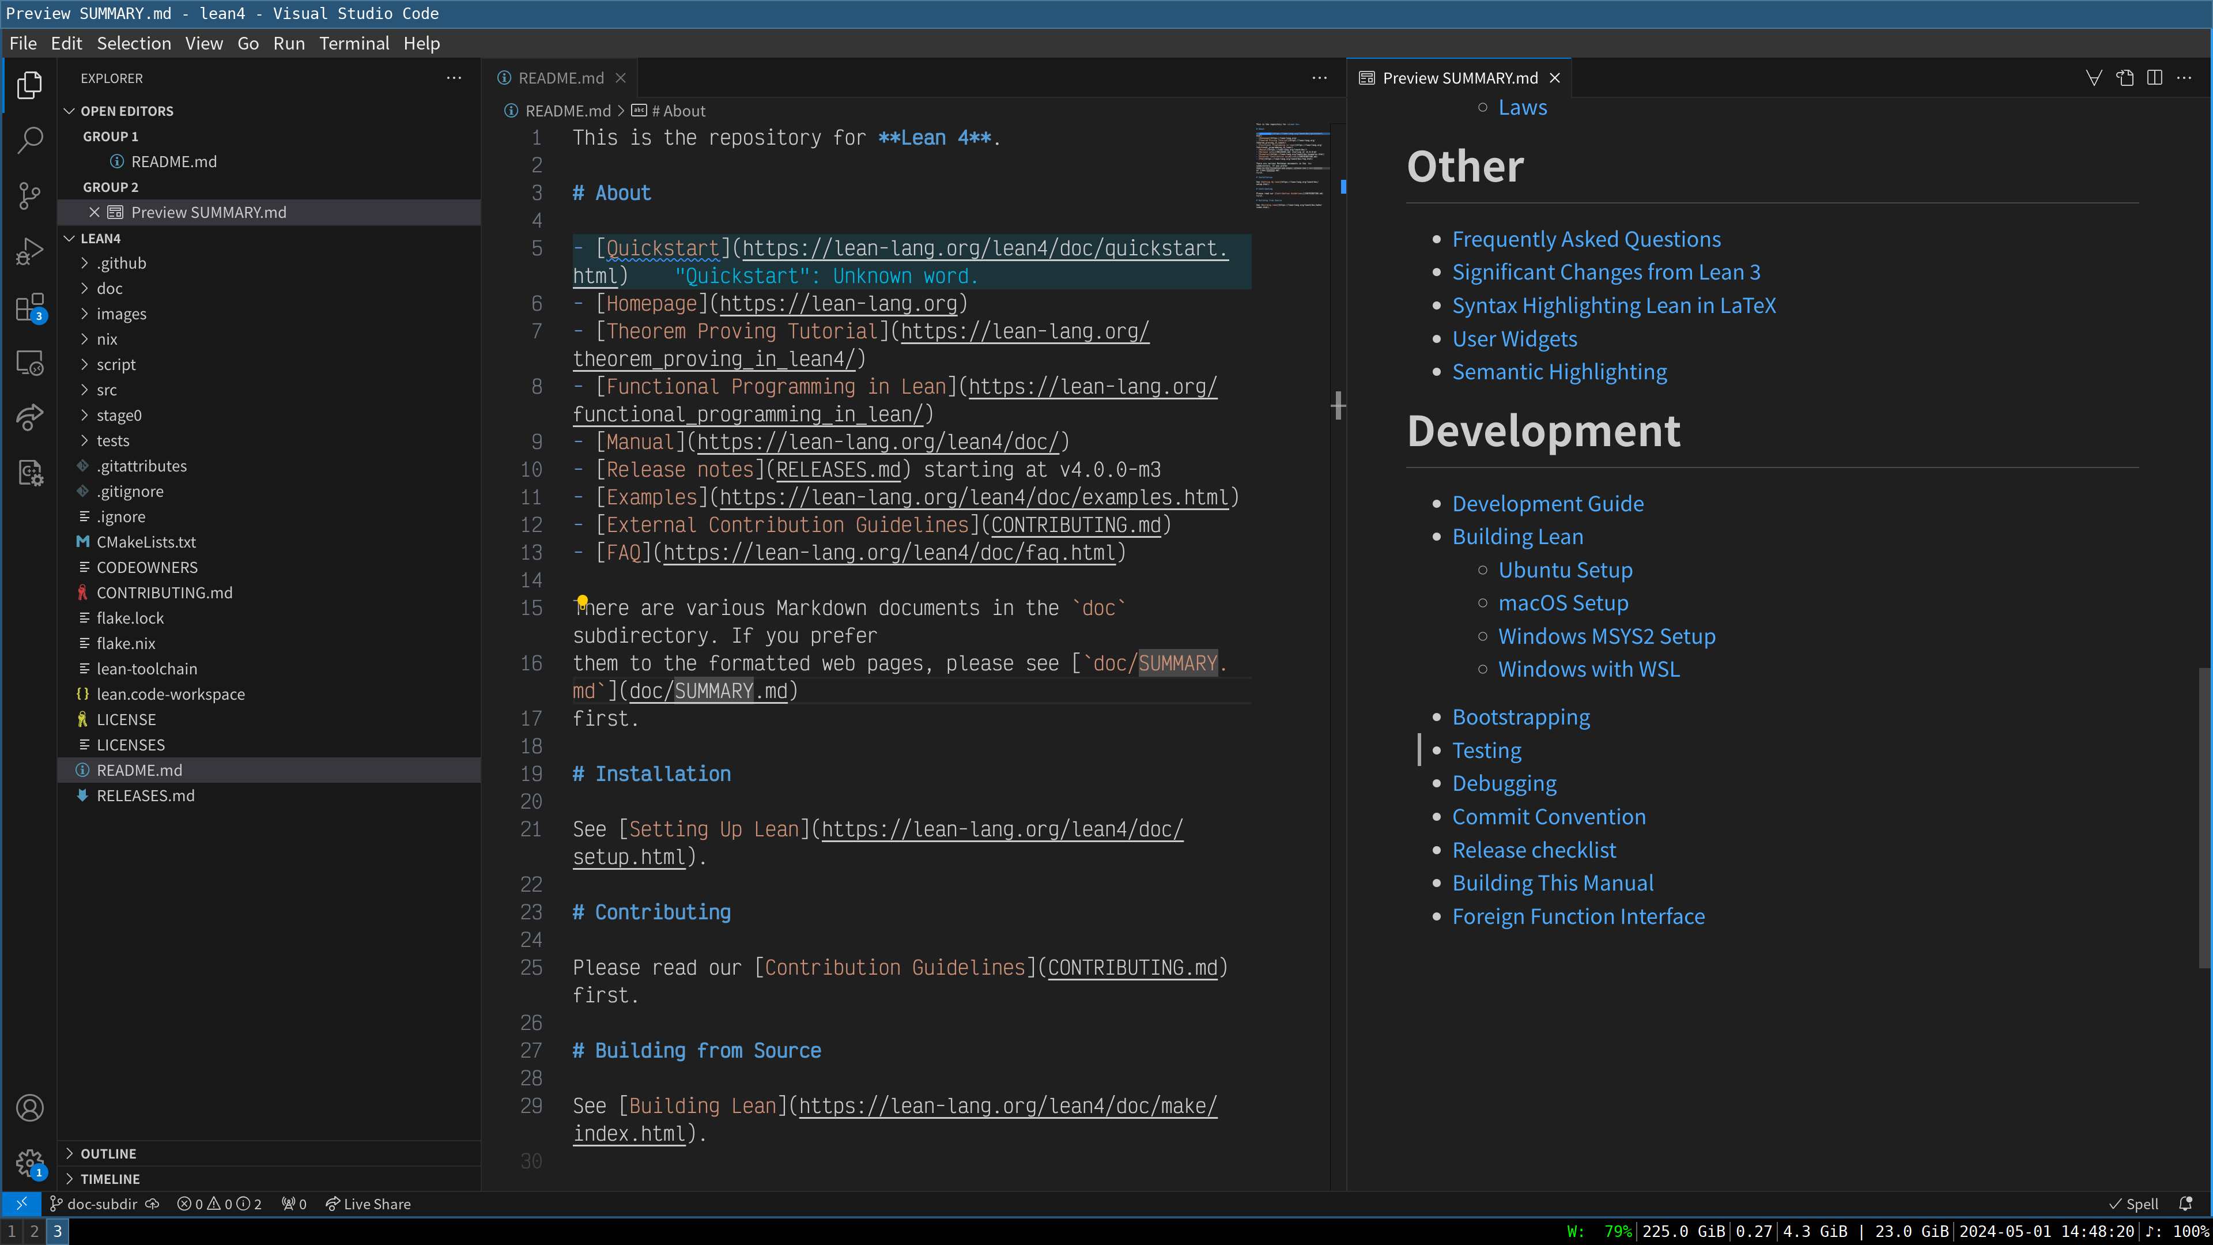Follow the Development Guide link in preview

(1548, 504)
